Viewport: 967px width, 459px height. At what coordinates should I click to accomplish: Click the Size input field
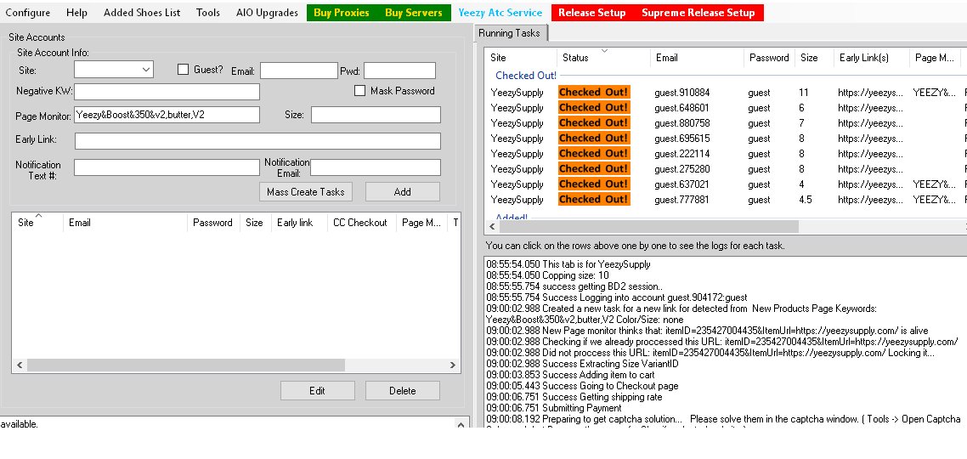coord(376,115)
